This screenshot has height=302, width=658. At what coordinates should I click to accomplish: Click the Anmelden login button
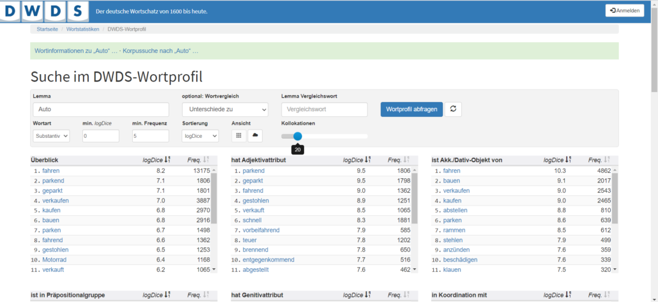[x=624, y=10]
